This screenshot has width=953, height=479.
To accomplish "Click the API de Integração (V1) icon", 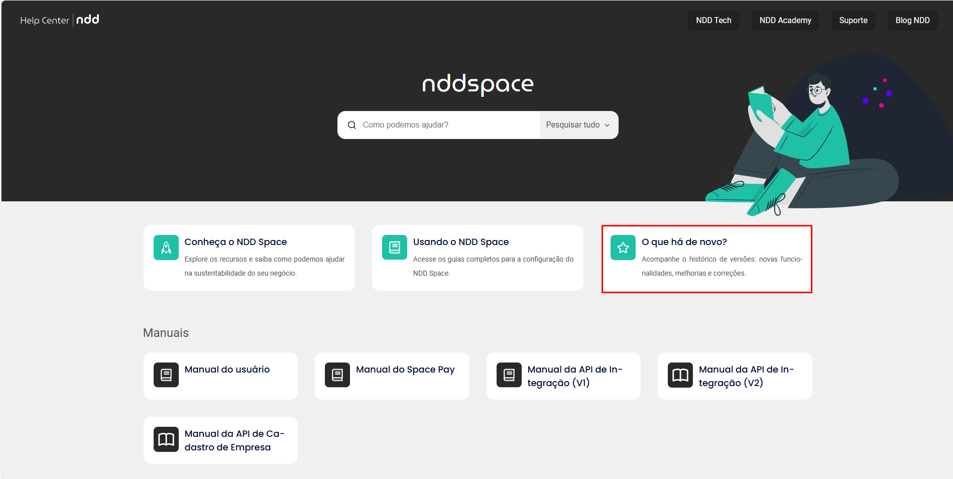I will [x=509, y=375].
